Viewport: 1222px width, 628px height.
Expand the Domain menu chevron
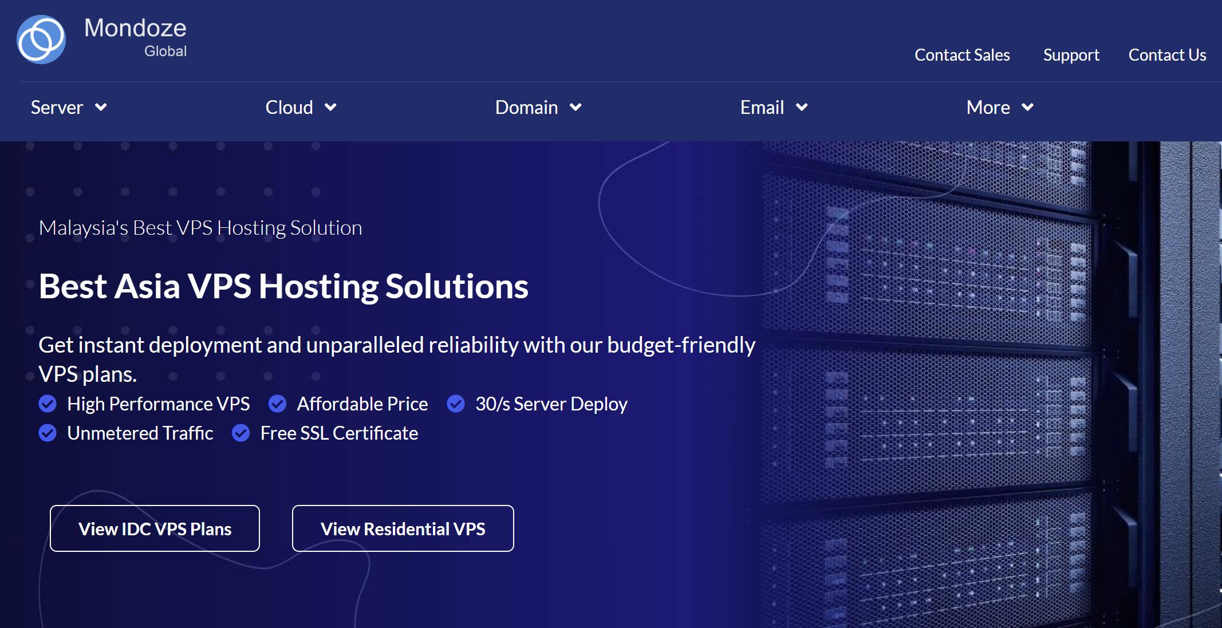pyautogui.click(x=575, y=107)
